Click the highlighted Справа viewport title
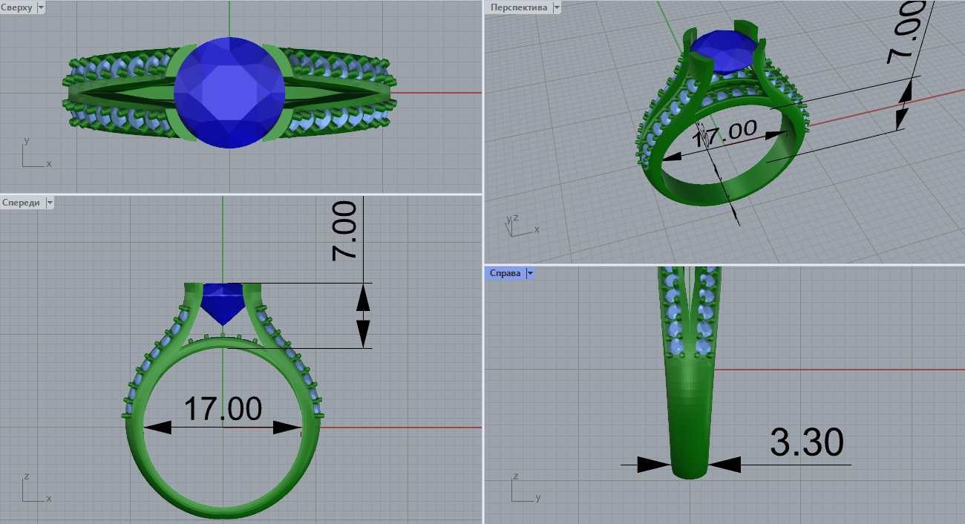The height and width of the screenshot is (524, 965). tap(505, 273)
